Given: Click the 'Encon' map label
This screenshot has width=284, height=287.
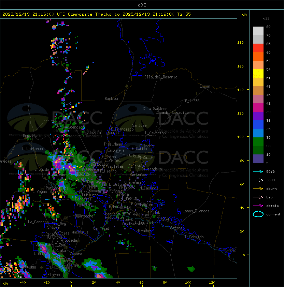Looking at the screenshot, I should (x=205, y=86).
